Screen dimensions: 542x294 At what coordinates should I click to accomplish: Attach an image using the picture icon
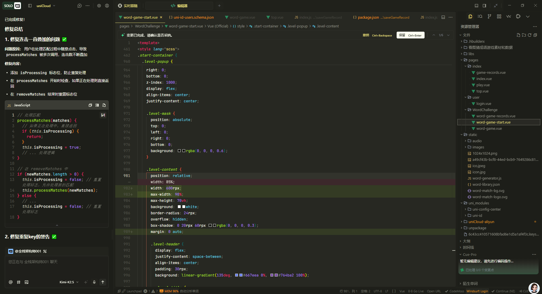point(27,282)
